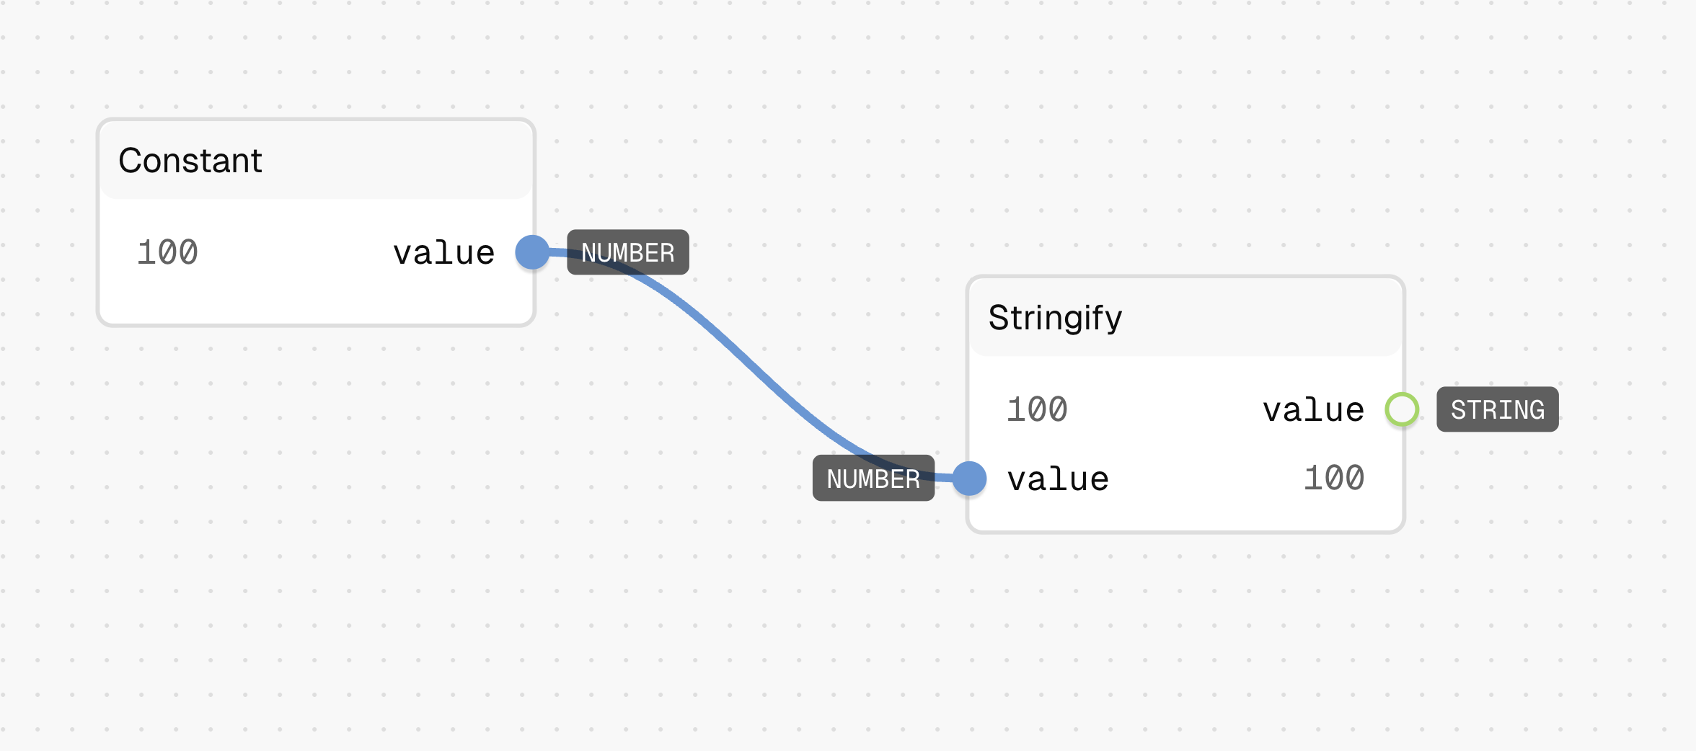This screenshot has height=751, width=1696.
Task: Click the Stringify header bar right of title
Action: [1262, 317]
